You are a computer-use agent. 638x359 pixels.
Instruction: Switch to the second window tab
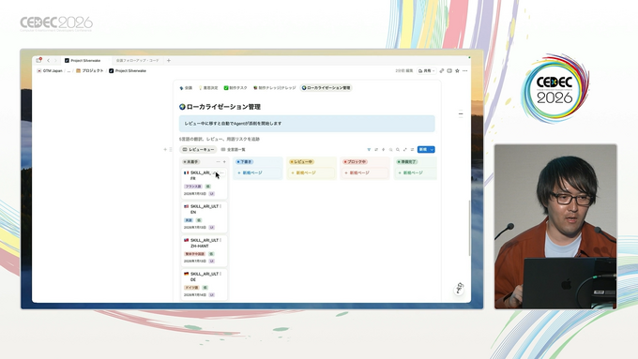coord(137,61)
